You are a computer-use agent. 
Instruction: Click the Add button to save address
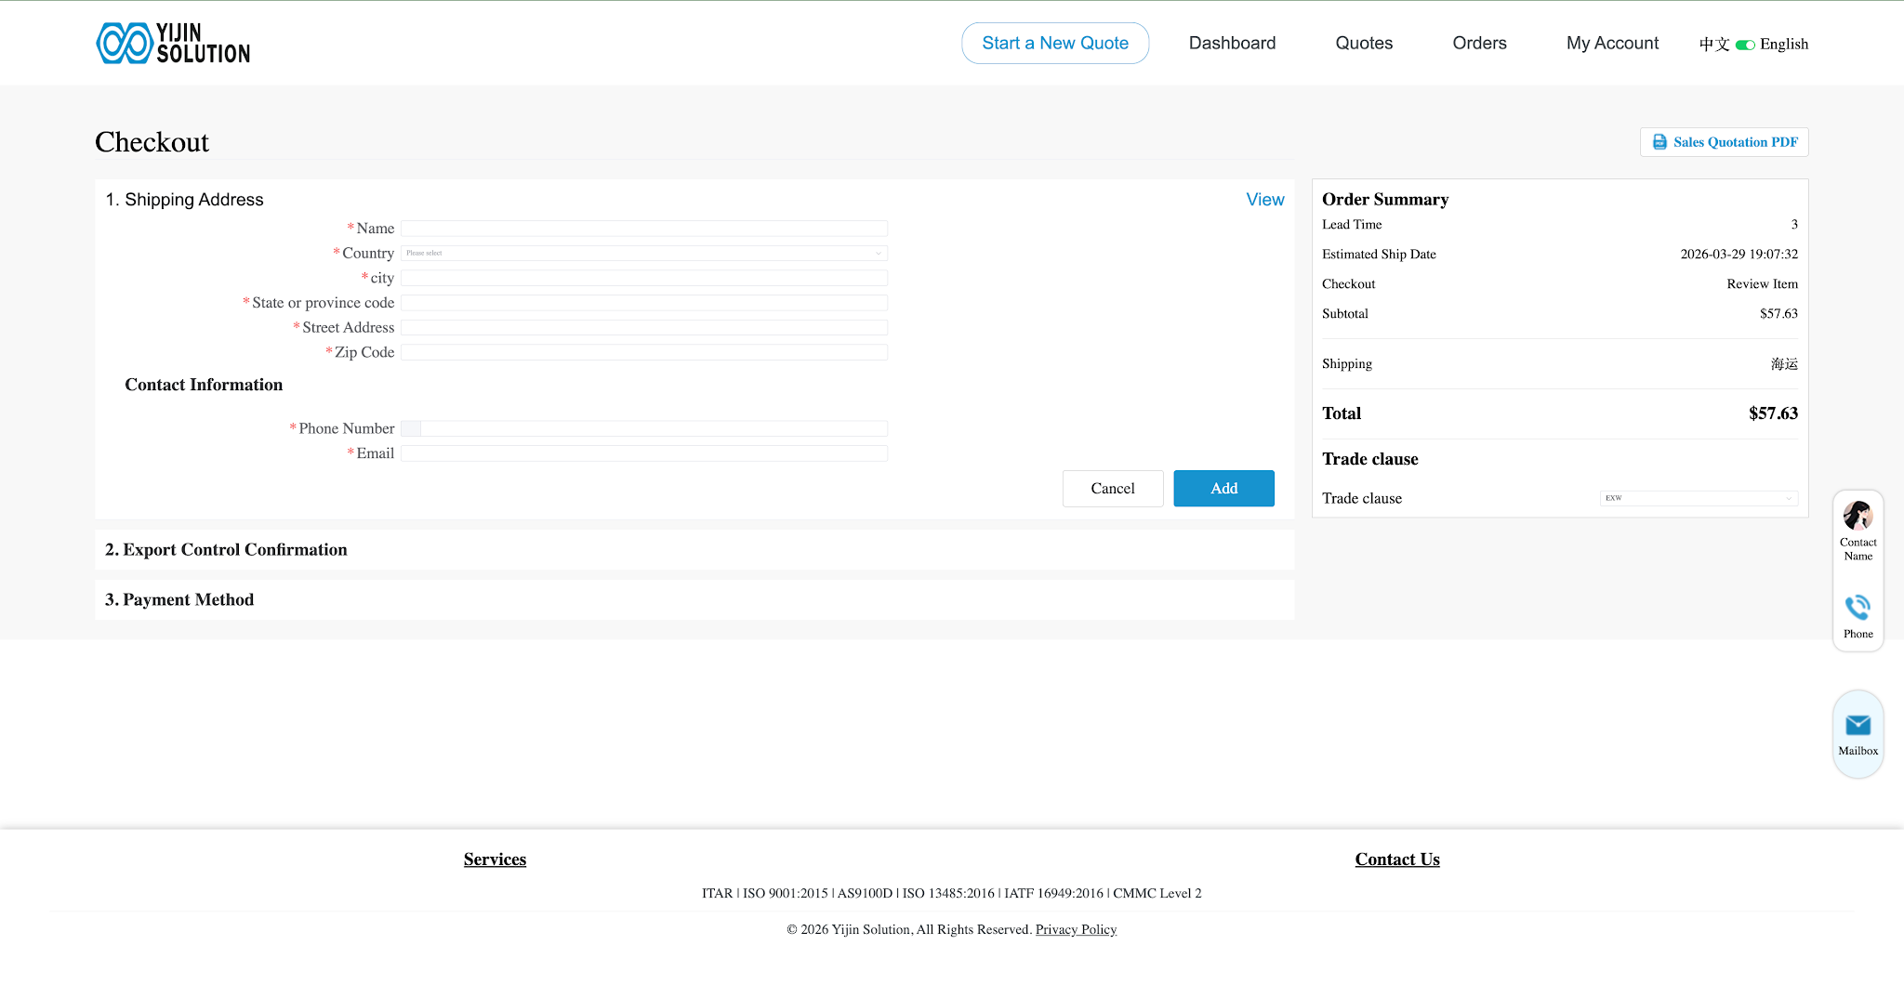click(1223, 488)
